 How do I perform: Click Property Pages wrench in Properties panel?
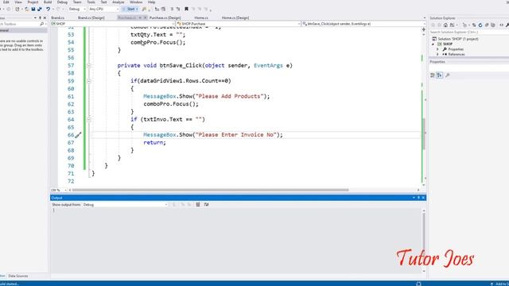tap(448, 75)
